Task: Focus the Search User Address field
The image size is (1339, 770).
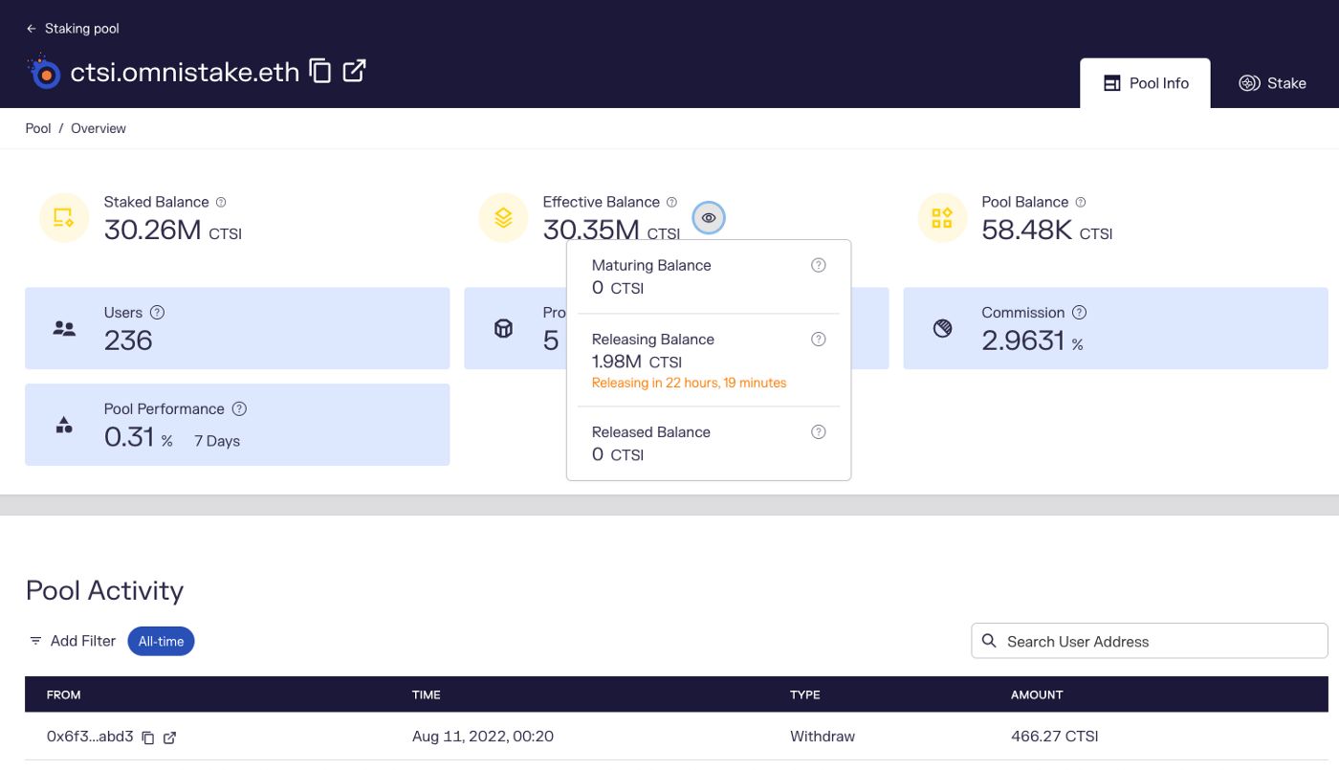Action: tap(1150, 641)
